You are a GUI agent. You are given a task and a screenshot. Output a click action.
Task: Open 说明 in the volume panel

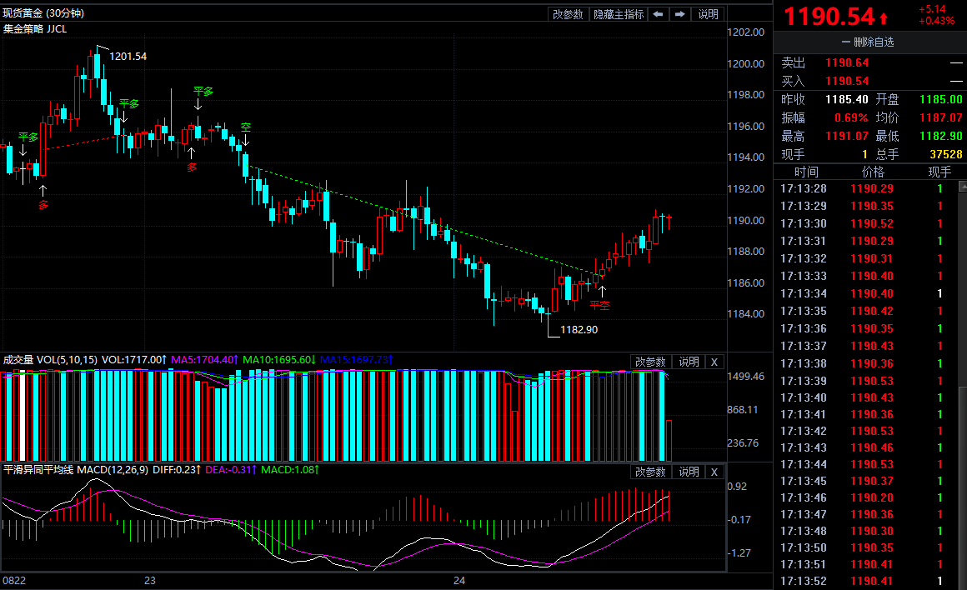point(689,362)
